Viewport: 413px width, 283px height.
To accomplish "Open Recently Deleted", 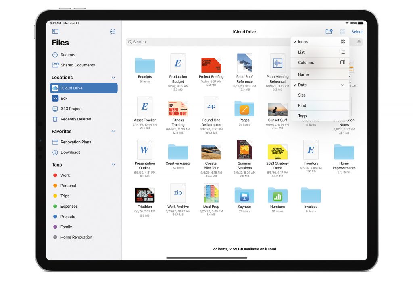I will pos(84,119).
